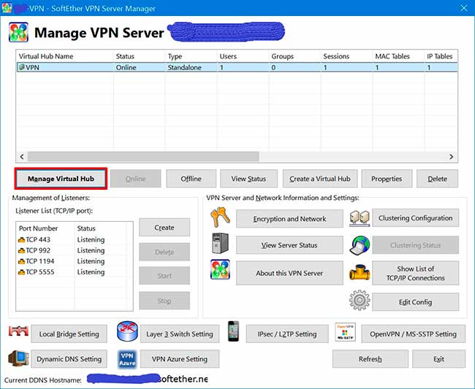Click the two-servers Clustering Configuration icon
475x389 pixels.
[x=360, y=218]
